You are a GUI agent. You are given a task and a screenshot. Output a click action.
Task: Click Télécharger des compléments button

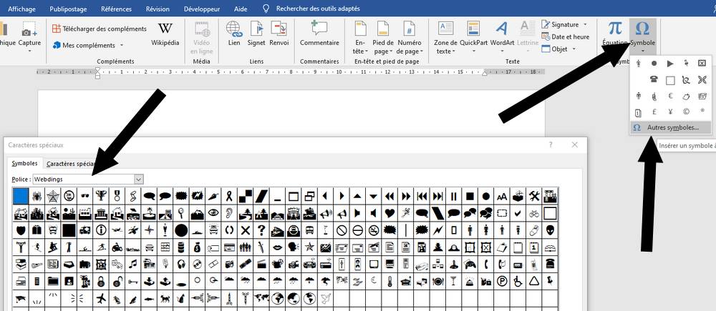(x=99, y=29)
